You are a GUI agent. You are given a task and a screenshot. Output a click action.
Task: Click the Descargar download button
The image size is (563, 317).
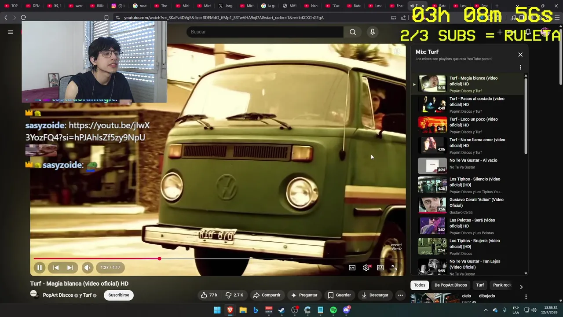coord(375,295)
